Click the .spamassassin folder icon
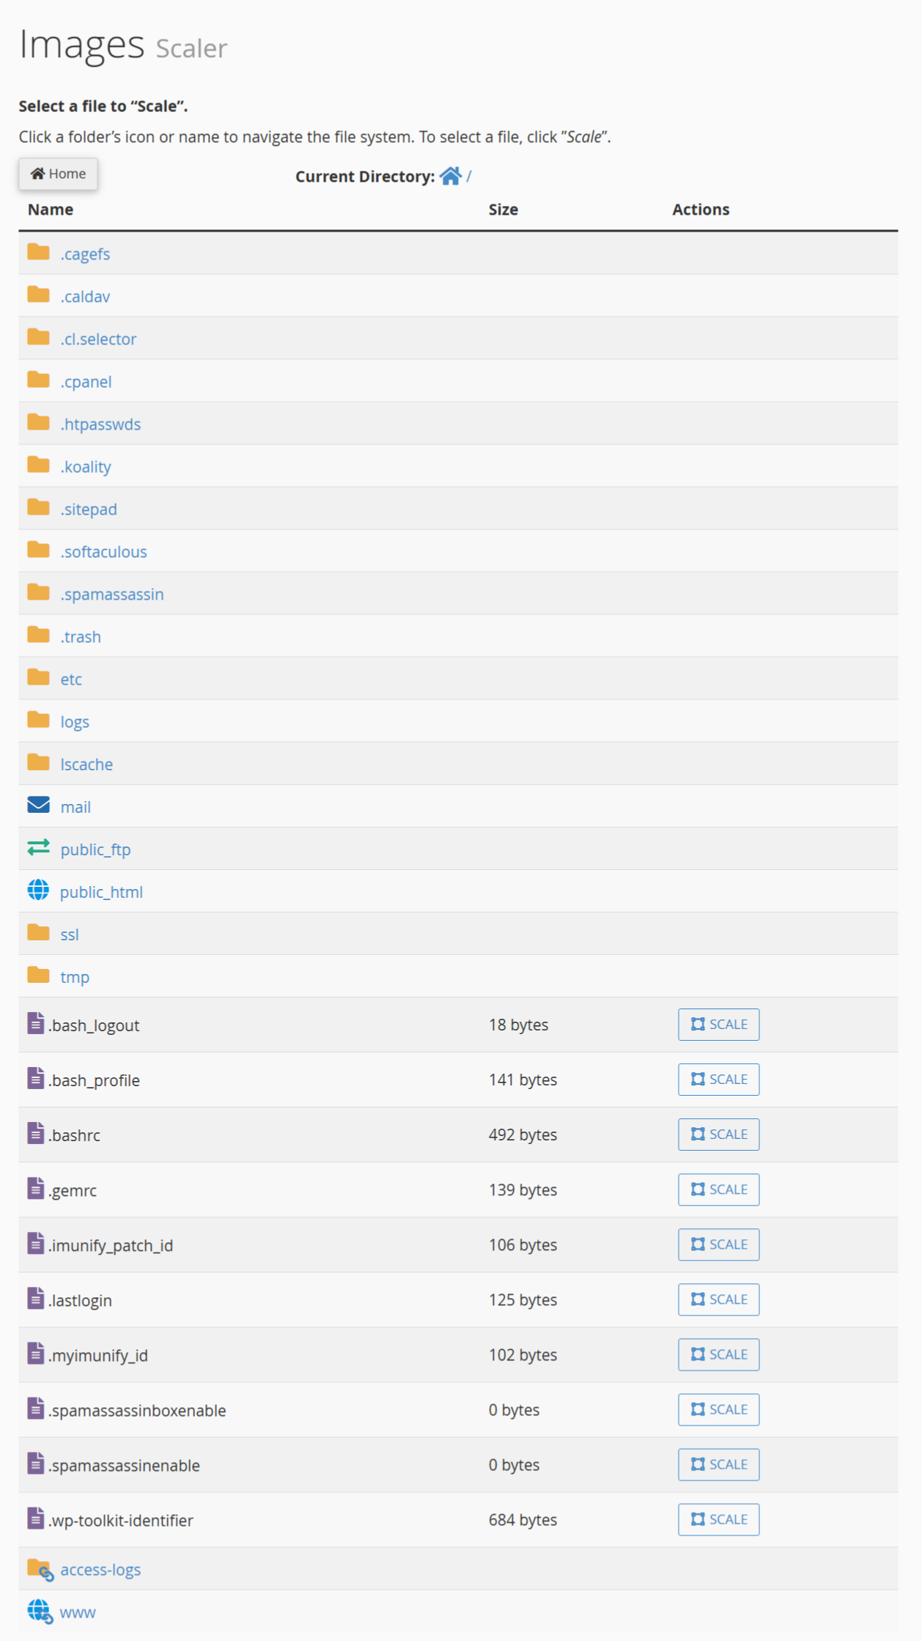 (x=38, y=592)
